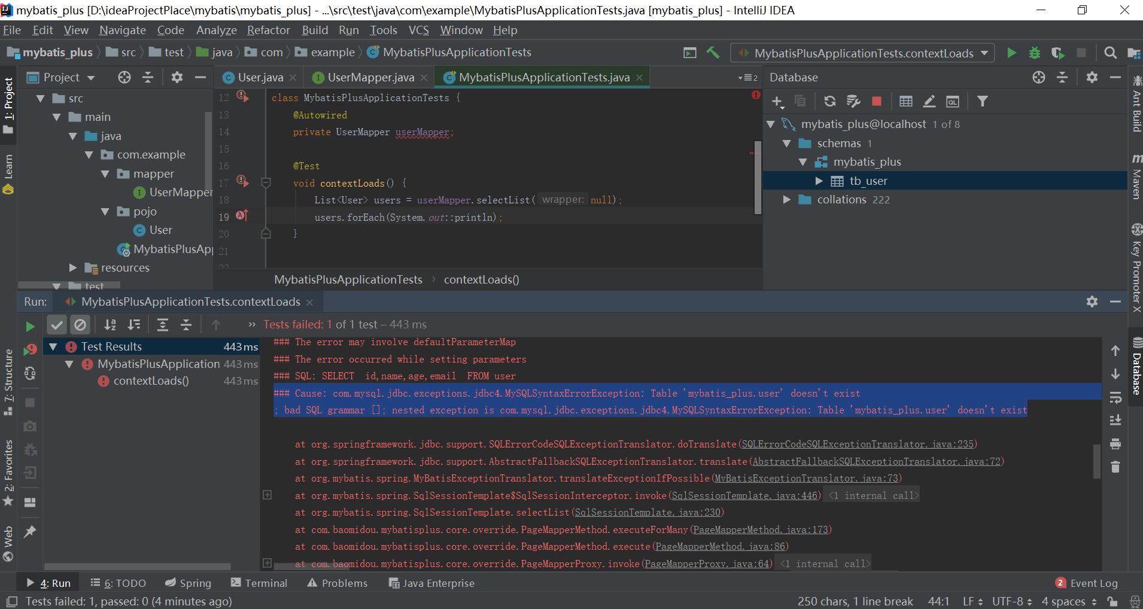Viewport: 1143px width, 609px height.
Task: Open PageMapperMethod.java:173 stack trace link
Action: [x=761, y=530]
